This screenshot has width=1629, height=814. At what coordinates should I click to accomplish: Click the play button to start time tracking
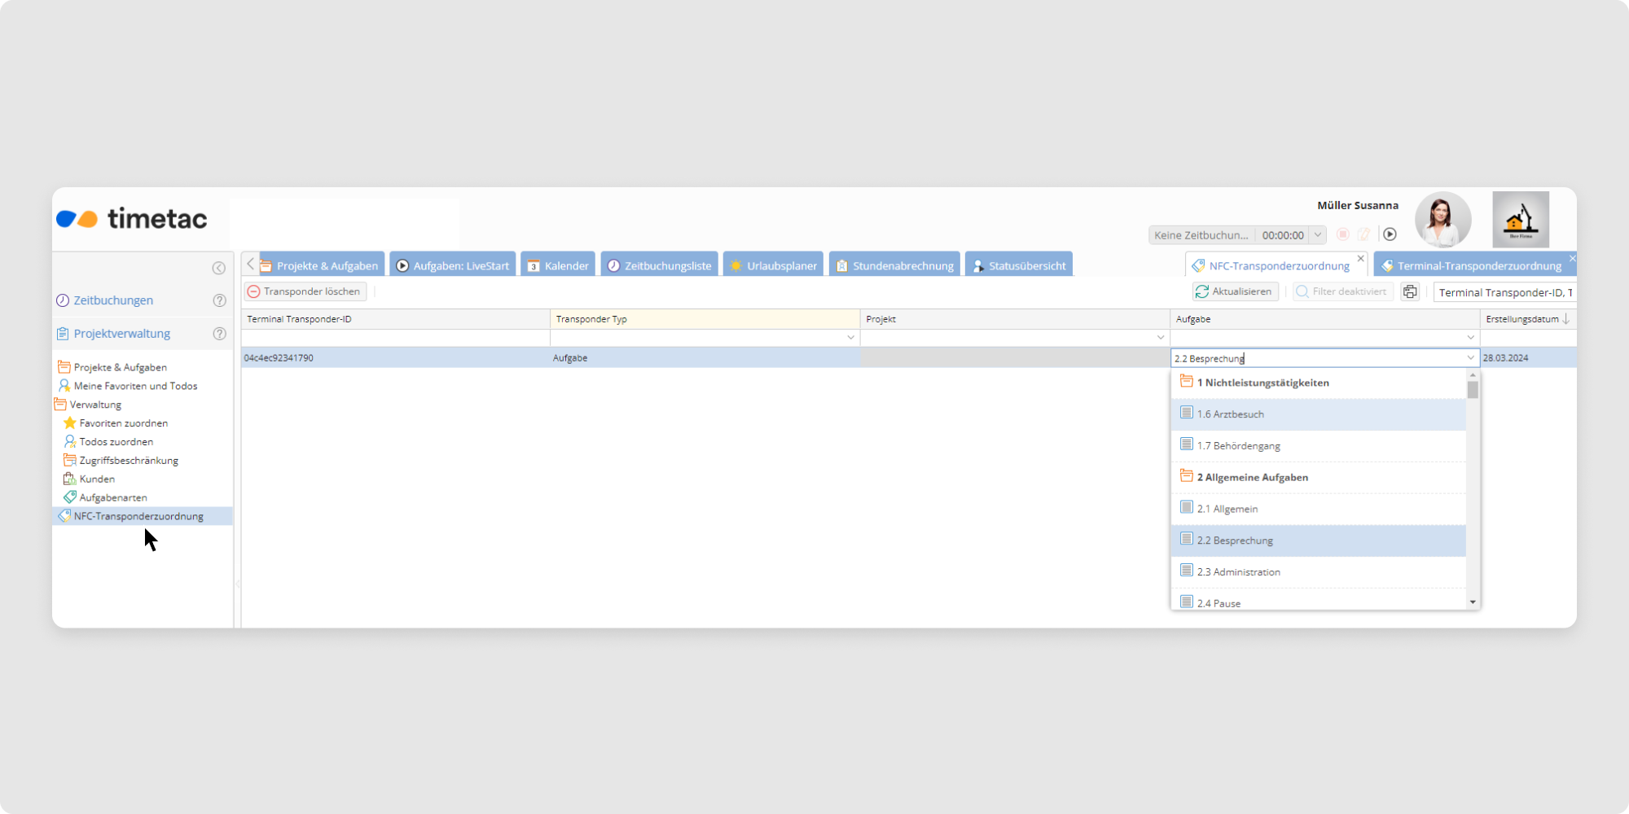(x=1390, y=234)
